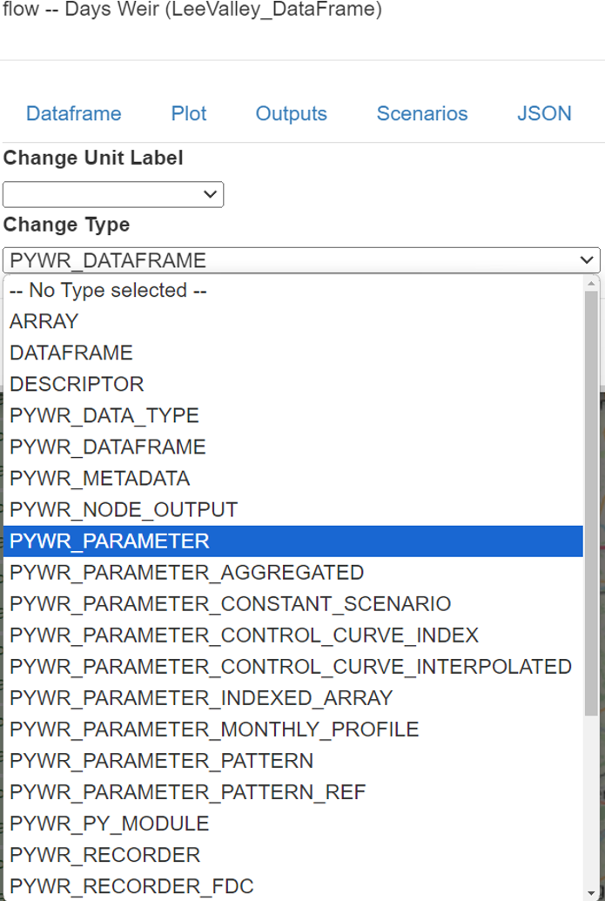Image resolution: width=605 pixels, height=901 pixels.
Task: Pick the highlighted PYWR_PARAMETER option
Action: coord(110,541)
